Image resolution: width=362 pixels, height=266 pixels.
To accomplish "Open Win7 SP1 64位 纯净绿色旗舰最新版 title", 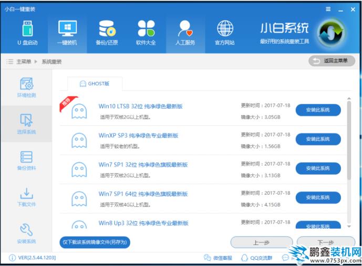I will pyautogui.click(x=143, y=194).
